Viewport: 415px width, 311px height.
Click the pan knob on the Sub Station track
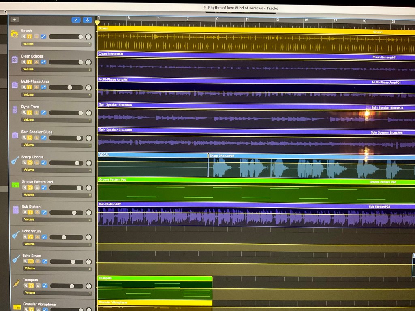coord(88,213)
